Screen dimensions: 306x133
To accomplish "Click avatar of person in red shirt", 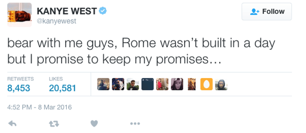I will click(x=162, y=84).
